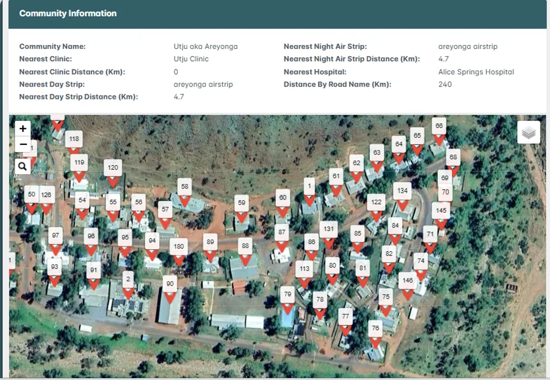
Task: Select map marker 63
Action: coord(377,158)
